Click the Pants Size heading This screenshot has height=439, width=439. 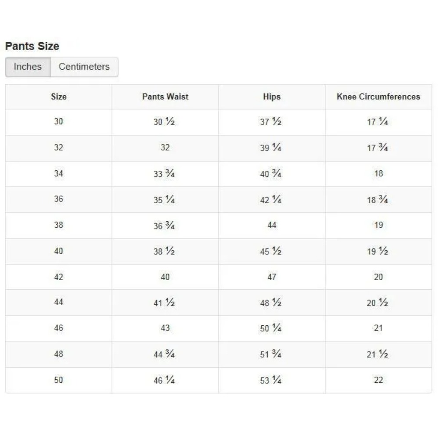pyautogui.click(x=32, y=46)
